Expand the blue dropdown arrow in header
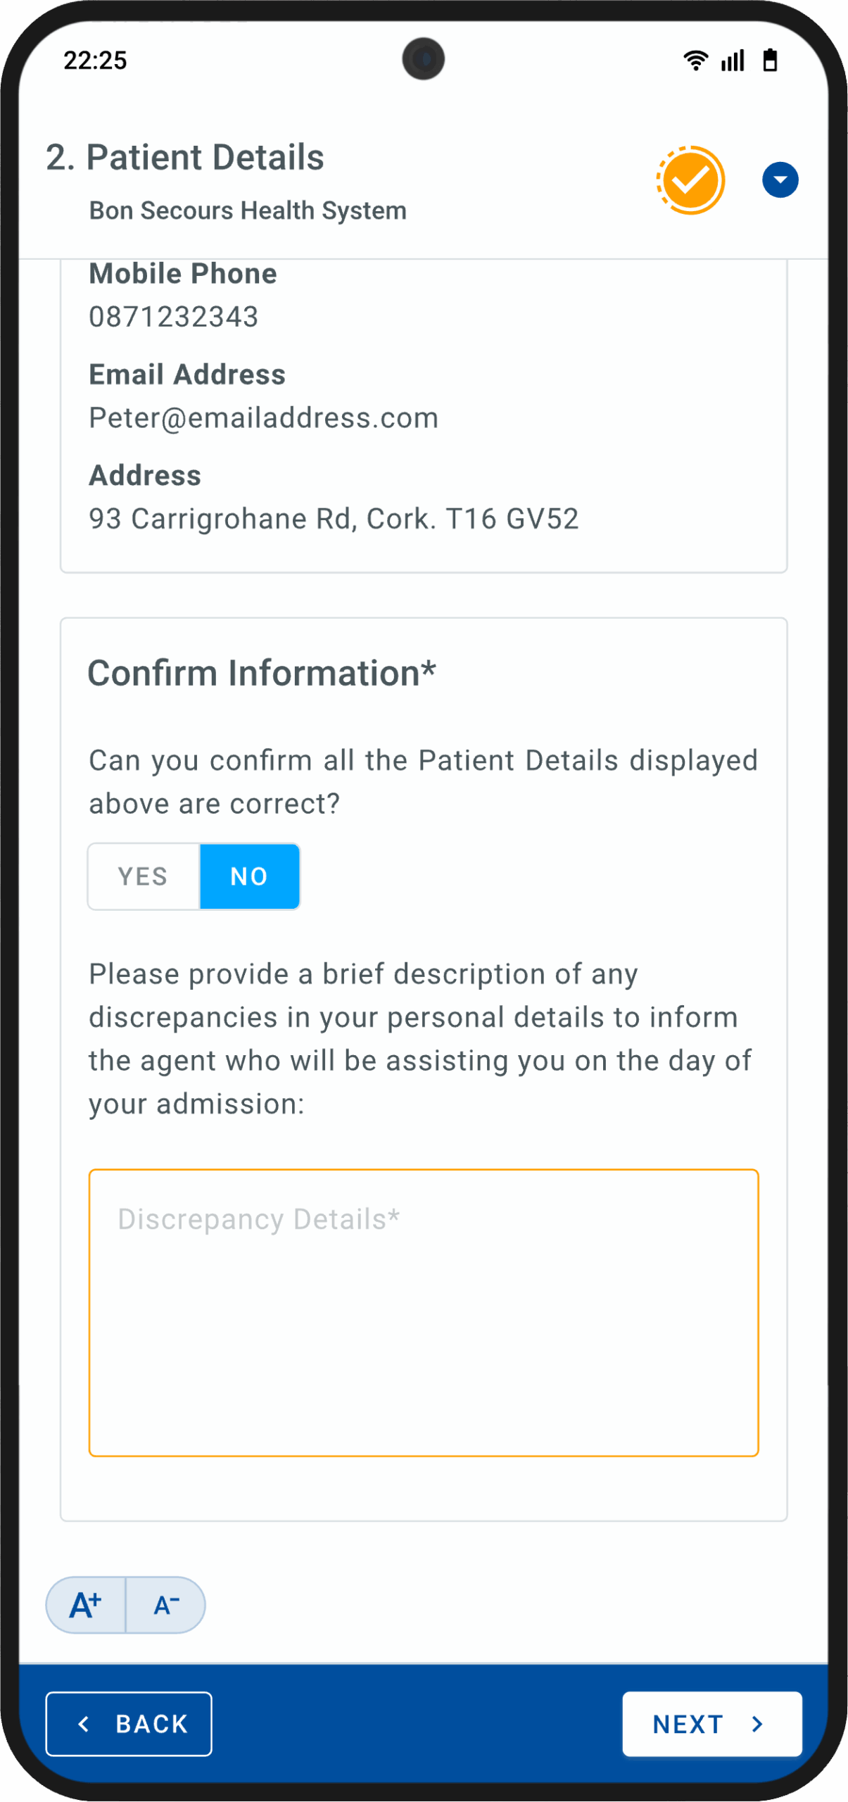848x1802 pixels. 780,180
